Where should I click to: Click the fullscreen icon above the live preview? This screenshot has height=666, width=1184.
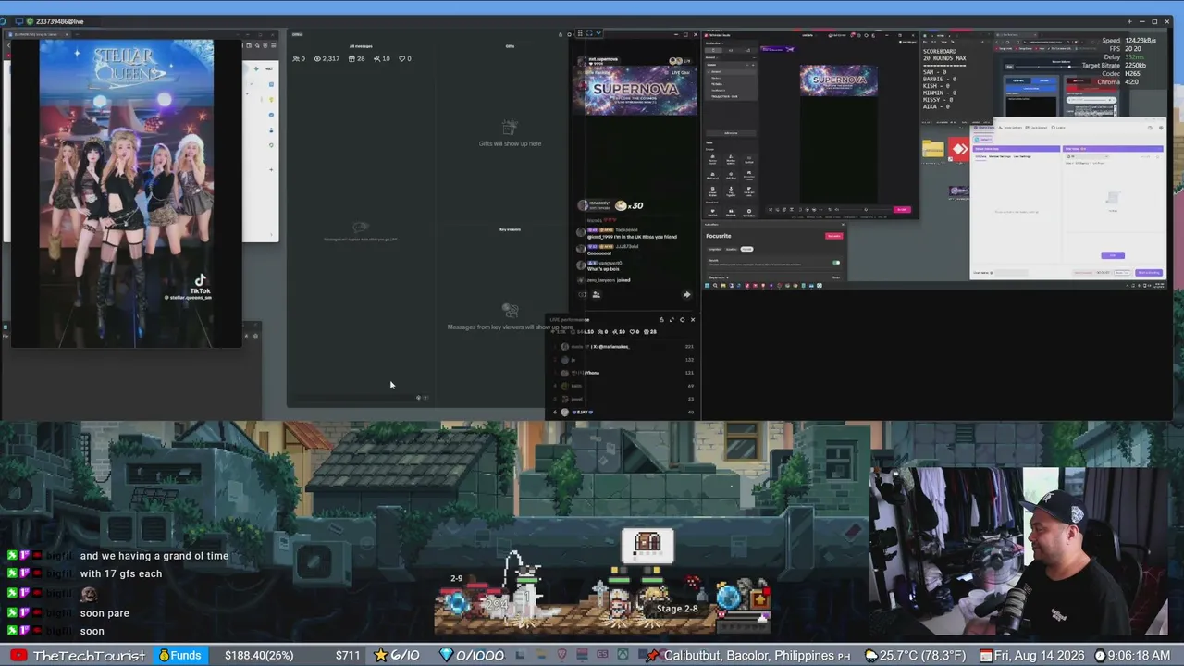[x=588, y=33]
